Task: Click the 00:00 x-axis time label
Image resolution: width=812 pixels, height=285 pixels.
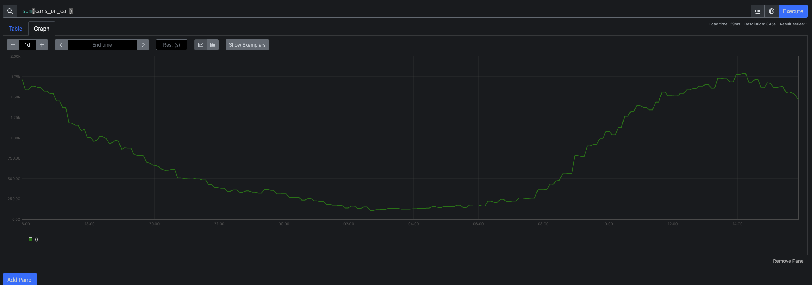Action: point(284,224)
